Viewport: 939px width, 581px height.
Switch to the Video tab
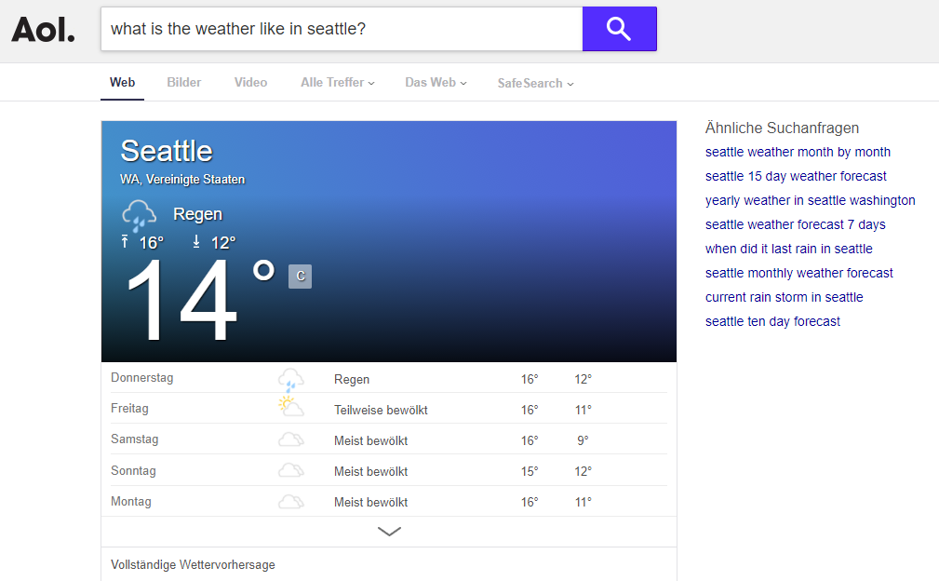249,83
